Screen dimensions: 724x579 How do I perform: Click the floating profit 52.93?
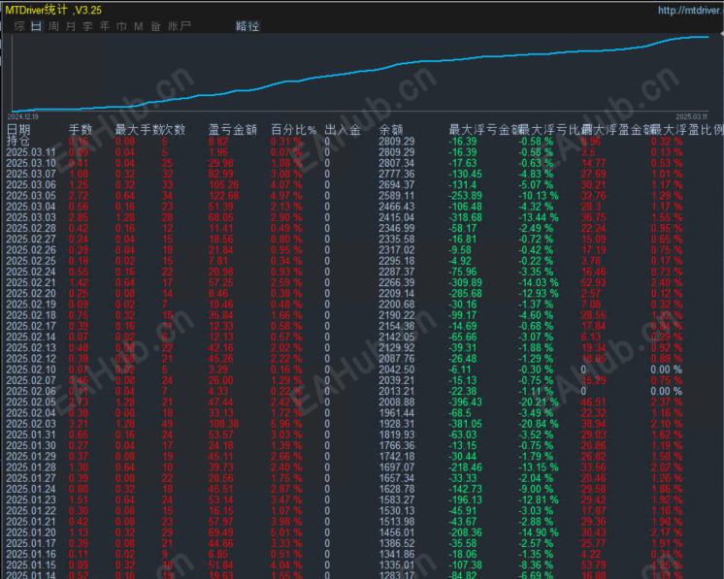[x=593, y=282]
